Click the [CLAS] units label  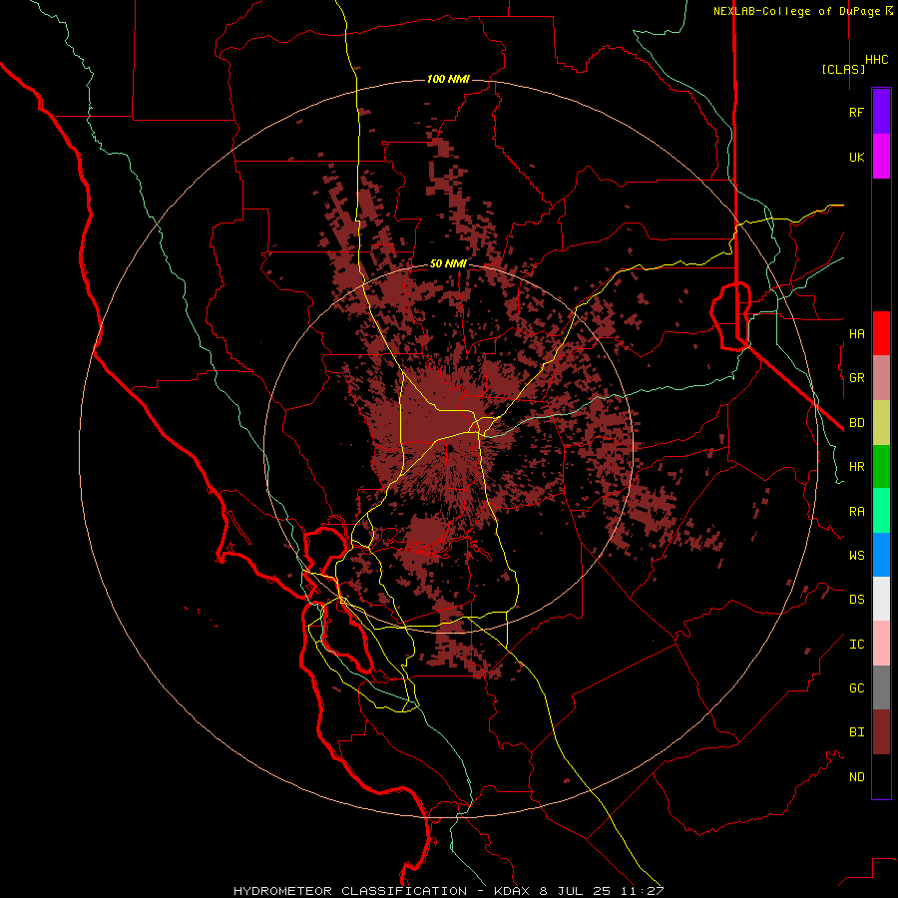click(843, 69)
